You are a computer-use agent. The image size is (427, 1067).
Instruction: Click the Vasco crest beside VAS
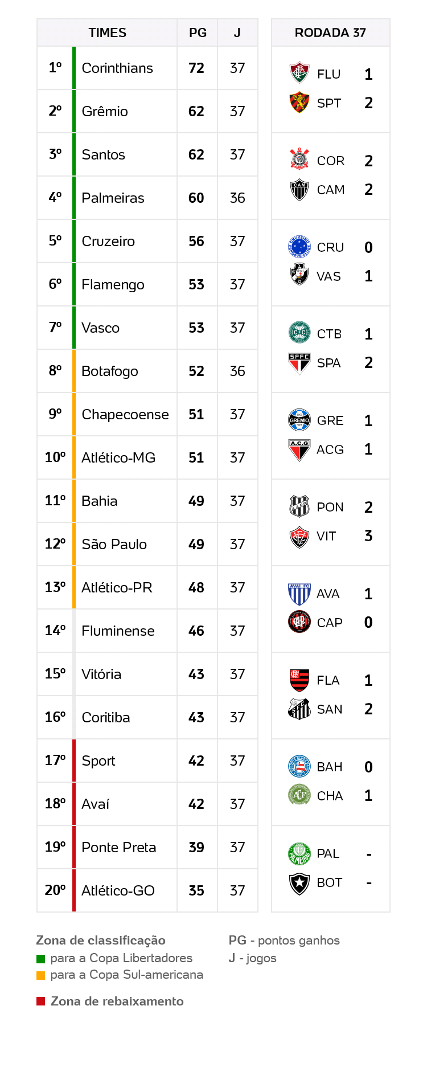pyautogui.click(x=299, y=276)
